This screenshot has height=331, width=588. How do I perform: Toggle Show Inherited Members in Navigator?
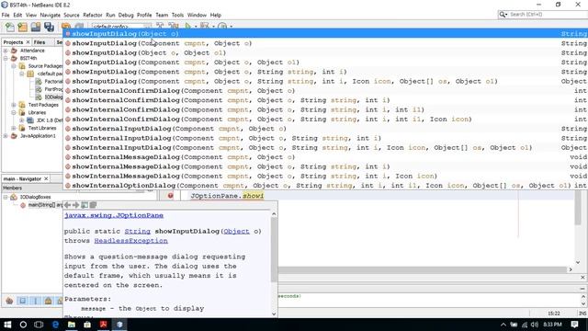[9, 301]
